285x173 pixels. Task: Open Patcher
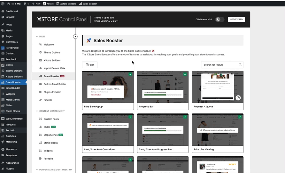click(48, 100)
